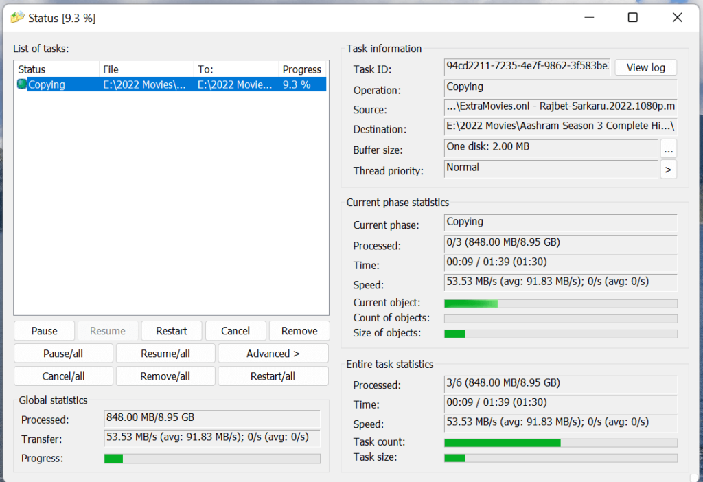The width and height of the screenshot is (703, 482).
Task: Cancel the selected task
Action: point(235,331)
